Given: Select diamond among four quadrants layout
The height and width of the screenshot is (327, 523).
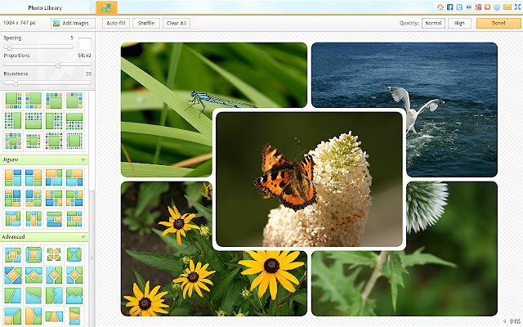Looking at the screenshot, I should point(74,275).
